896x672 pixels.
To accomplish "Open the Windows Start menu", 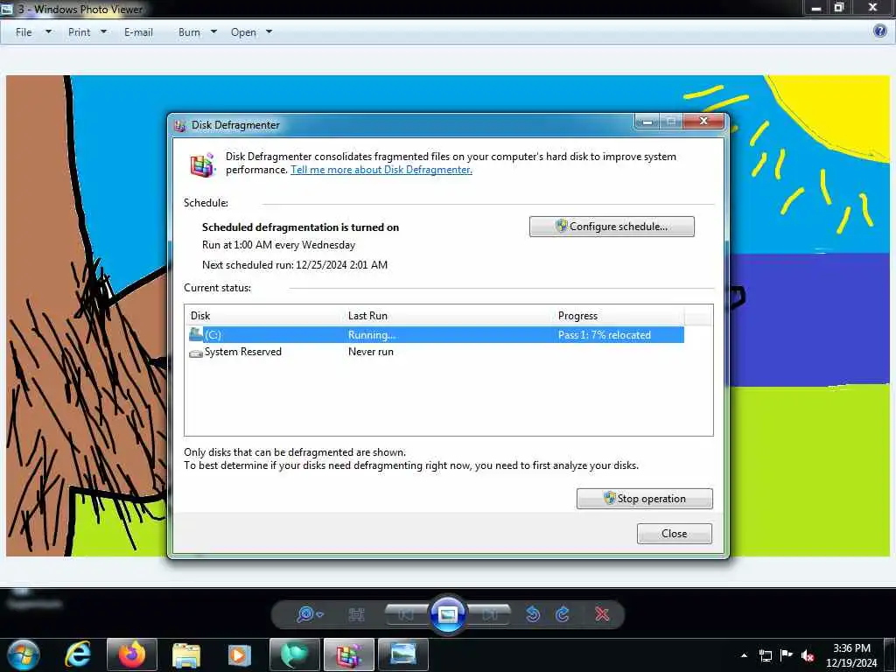I will 23,654.
